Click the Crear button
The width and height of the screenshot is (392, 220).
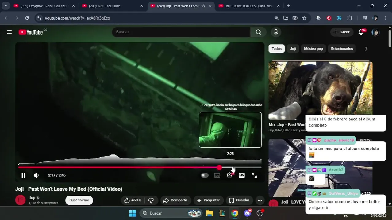(342, 32)
